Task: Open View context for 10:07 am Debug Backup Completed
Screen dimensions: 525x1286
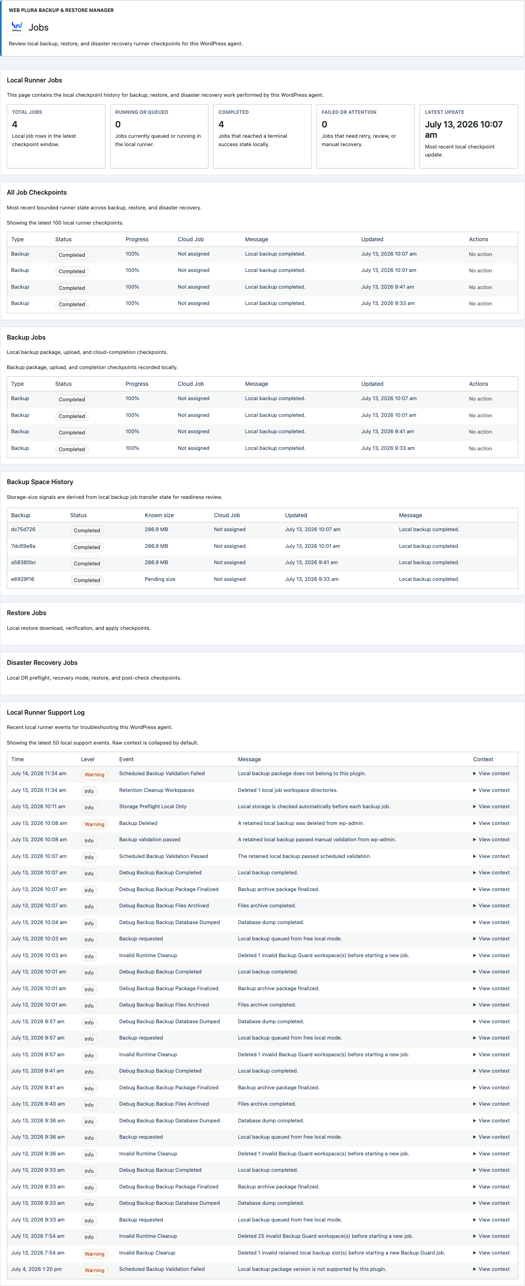Action: pyautogui.click(x=491, y=872)
